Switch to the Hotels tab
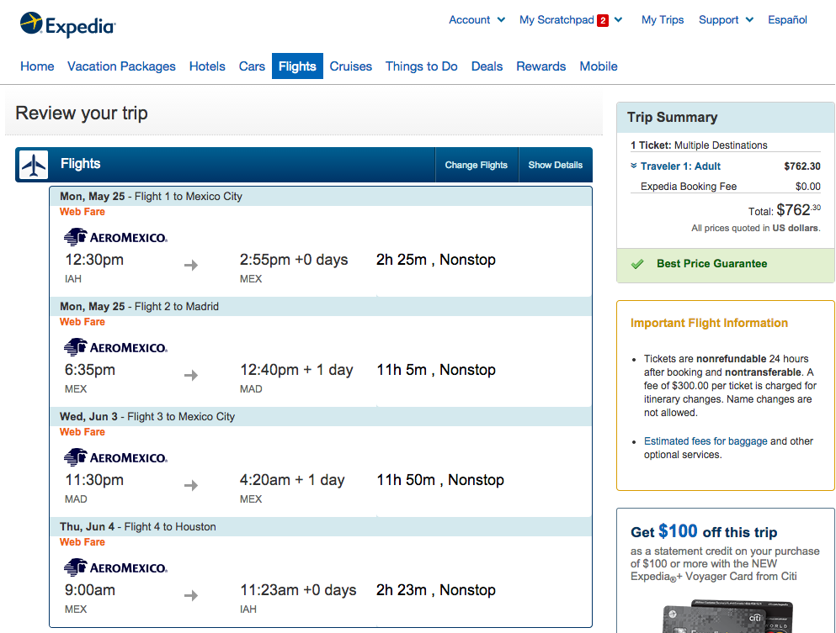836x633 pixels. [207, 66]
